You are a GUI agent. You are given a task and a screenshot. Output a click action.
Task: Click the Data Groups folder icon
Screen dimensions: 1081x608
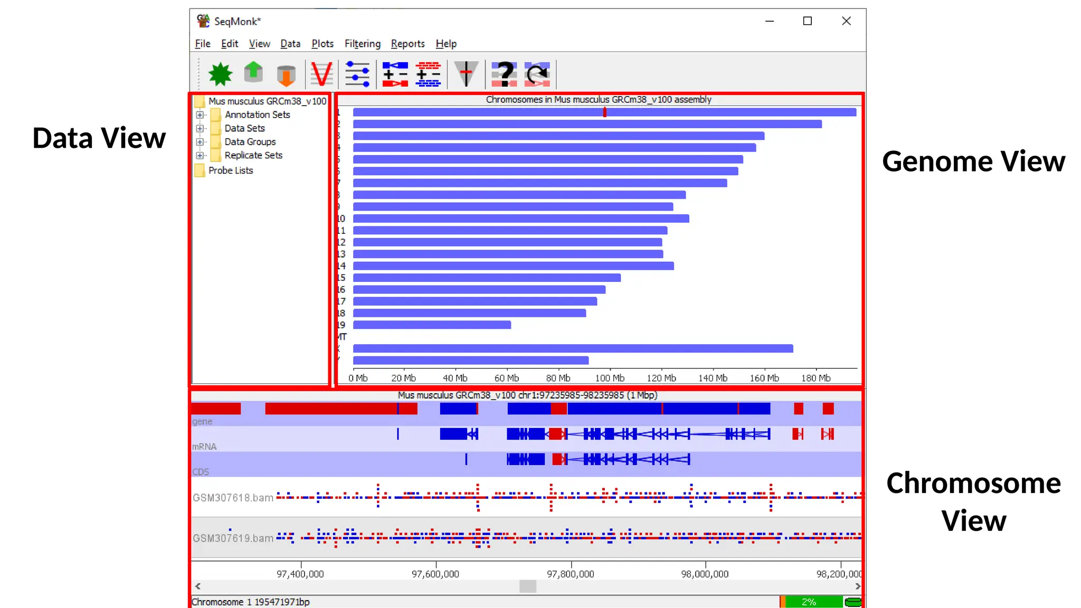point(215,142)
